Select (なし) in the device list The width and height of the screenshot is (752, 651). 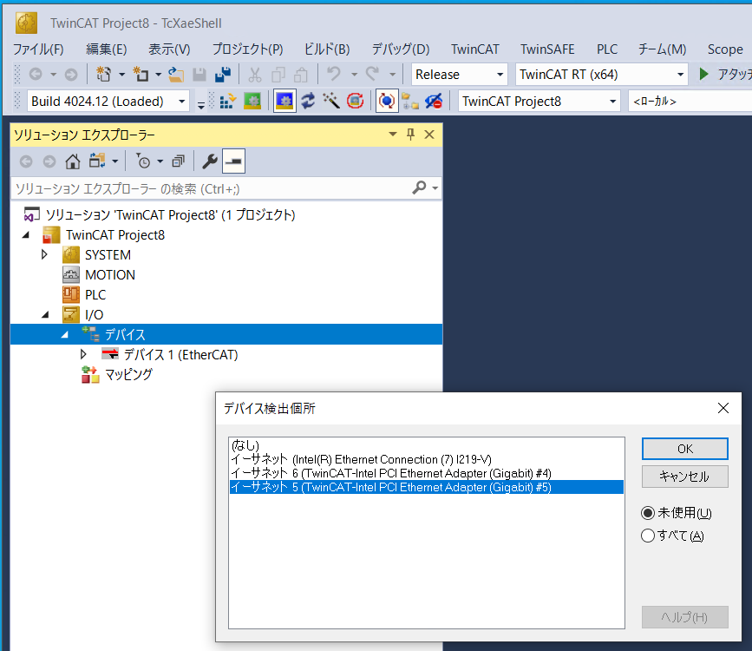pyautogui.click(x=427, y=445)
